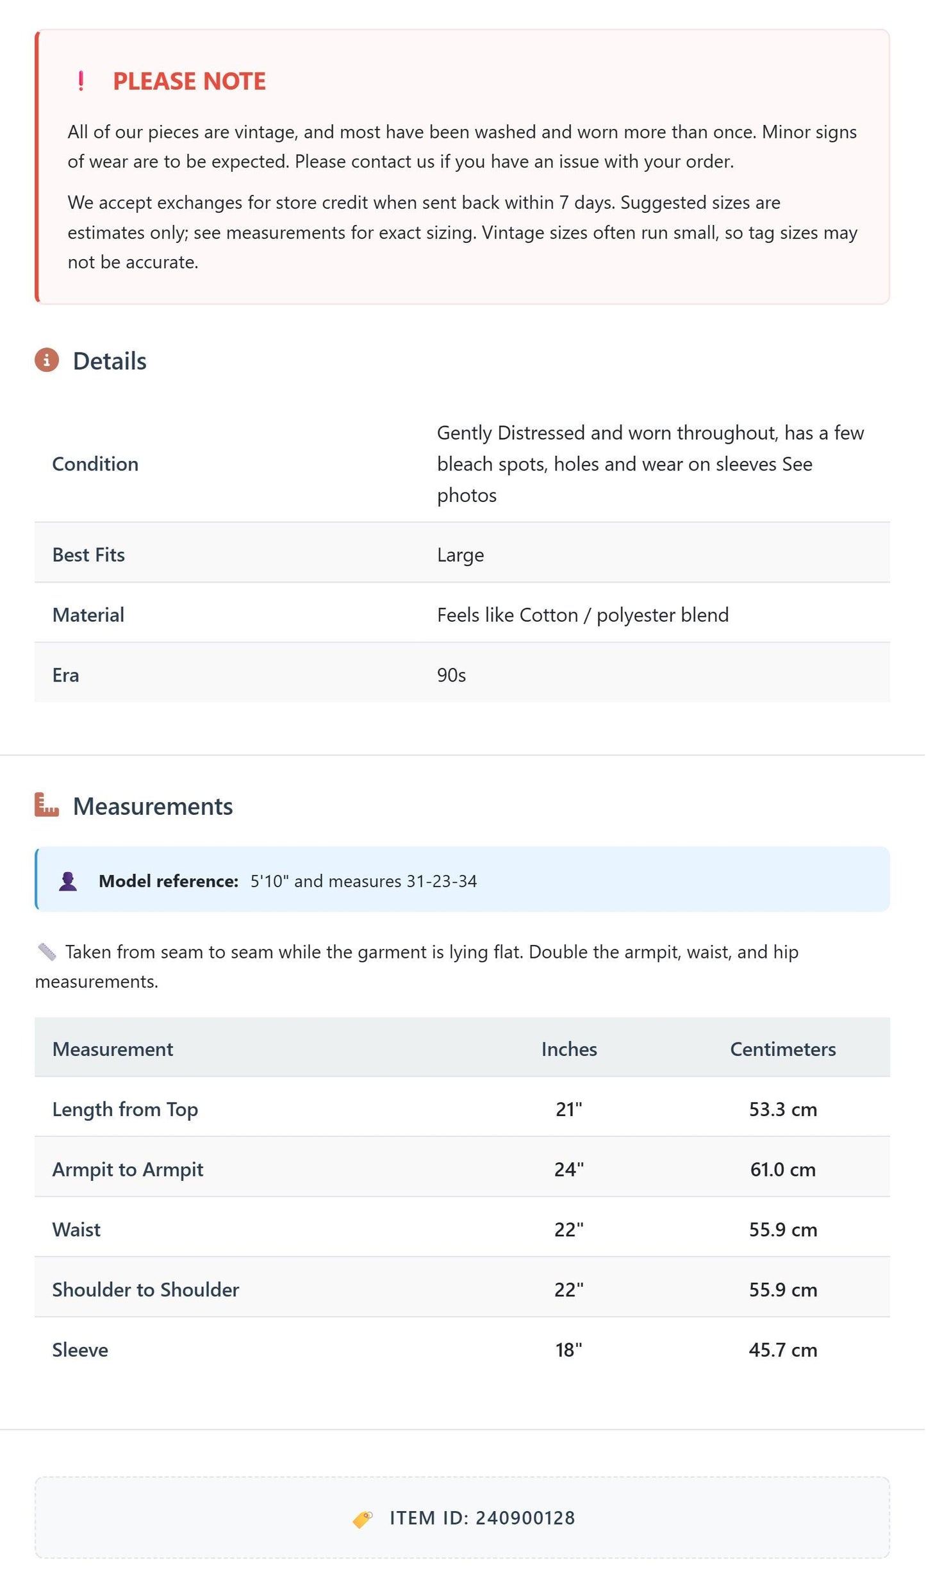926x1588 pixels.
Task: Click the ITEM ID 240900128 text
Action: (x=483, y=1519)
